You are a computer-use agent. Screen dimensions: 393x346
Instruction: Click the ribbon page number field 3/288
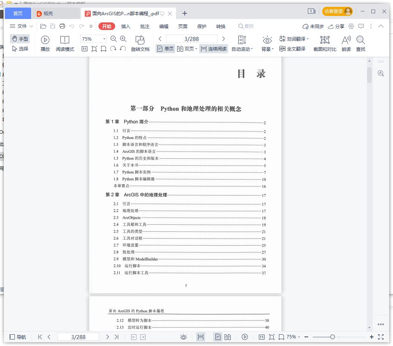point(192,39)
